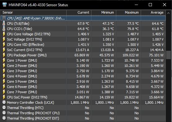
Task: Click the Minimum column header
Action: coord(104,12)
